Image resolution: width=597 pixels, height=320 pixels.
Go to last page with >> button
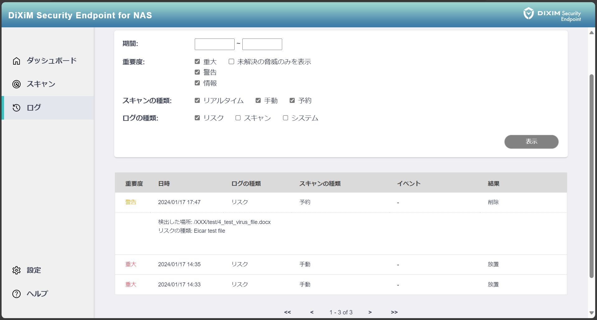[x=394, y=312]
